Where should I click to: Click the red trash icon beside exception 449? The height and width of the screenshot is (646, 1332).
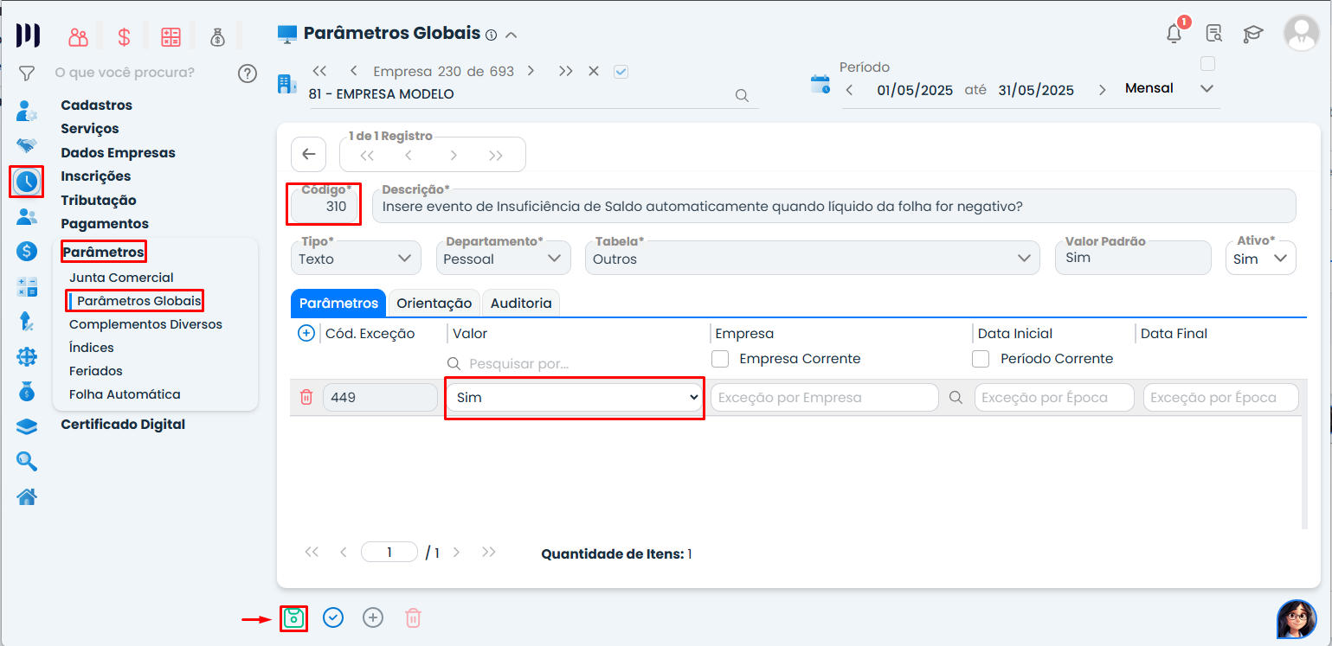click(306, 397)
